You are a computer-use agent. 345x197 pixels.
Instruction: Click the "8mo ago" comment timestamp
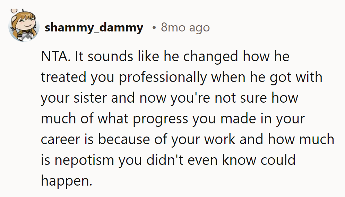[x=185, y=27]
